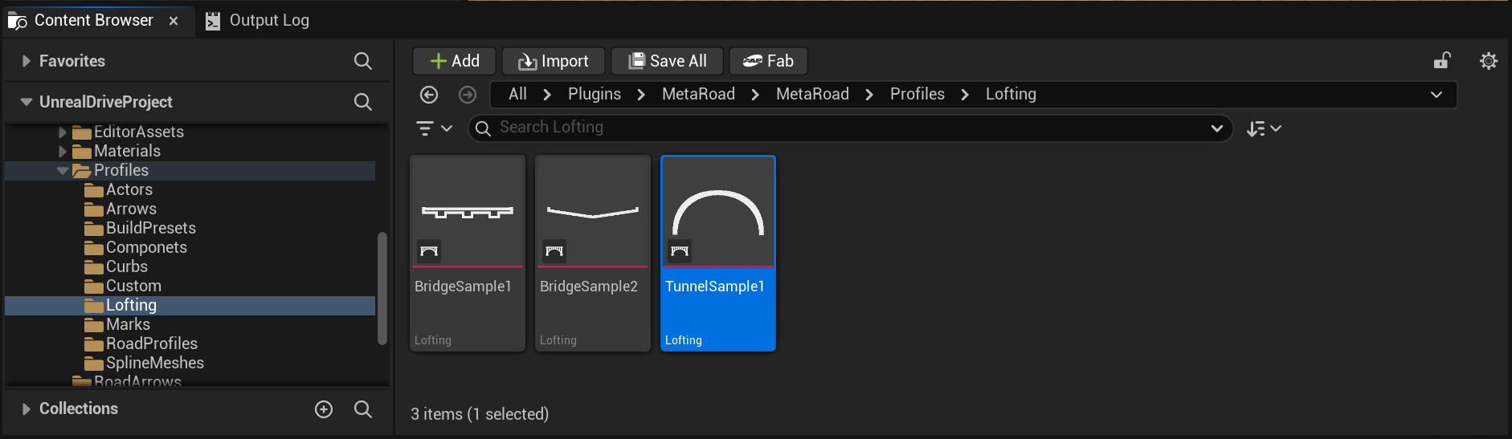Image resolution: width=1512 pixels, height=439 pixels.
Task: Search within Favorites using magnifier icon
Action: [363, 61]
